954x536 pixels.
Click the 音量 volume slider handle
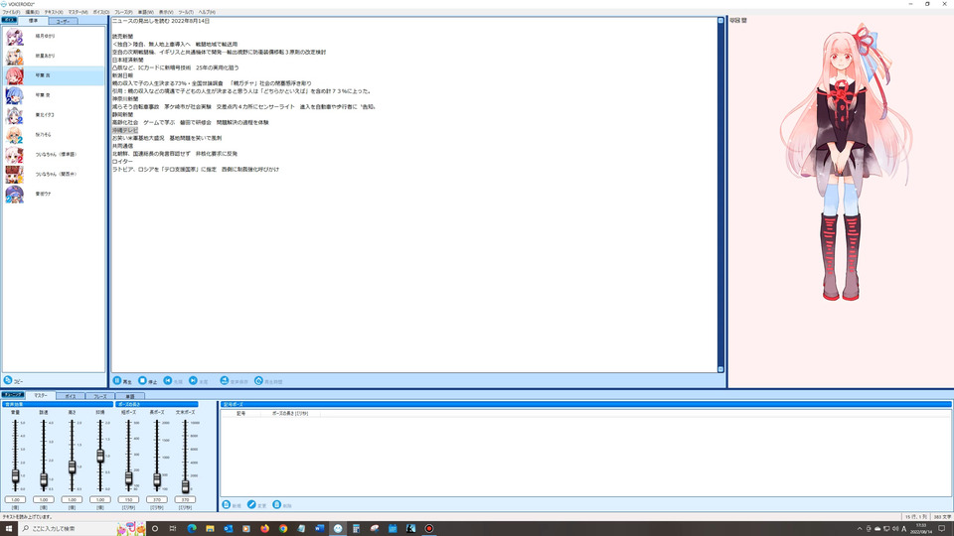click(x=15, y=476)
